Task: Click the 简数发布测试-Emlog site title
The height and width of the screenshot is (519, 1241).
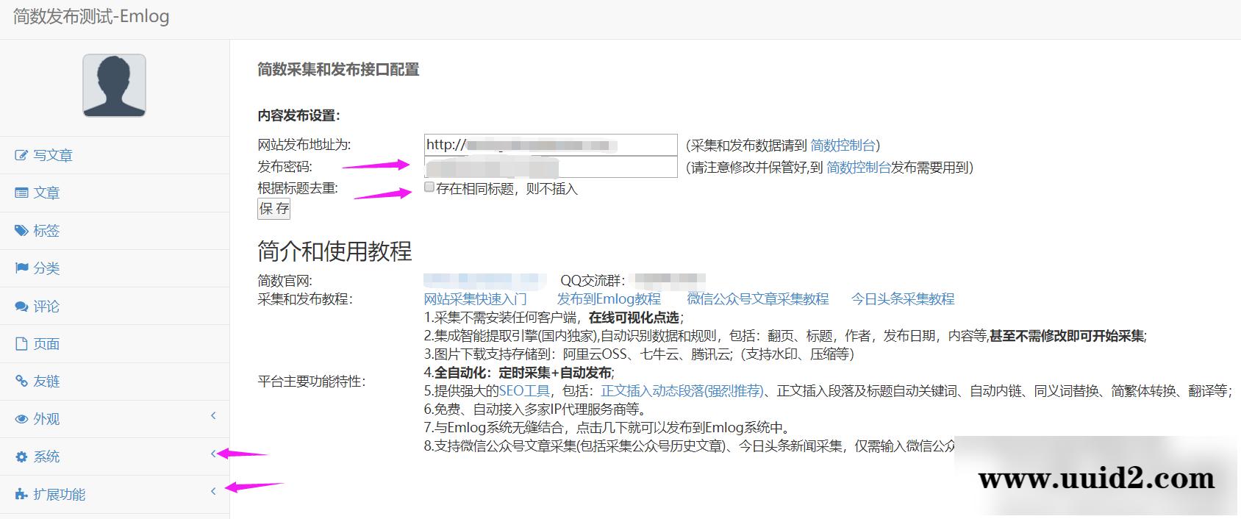Action: tap(91, 17)
